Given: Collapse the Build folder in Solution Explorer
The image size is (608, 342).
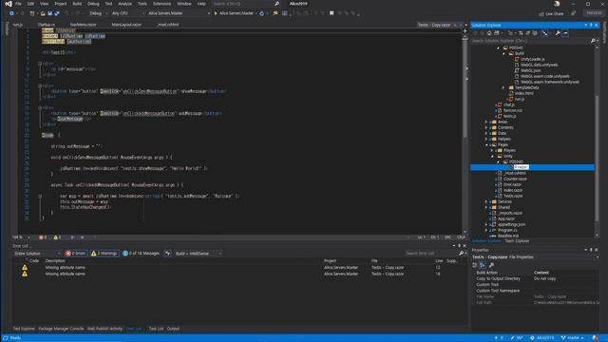Looking at the screenshot, I should click(x=504, y=53).
